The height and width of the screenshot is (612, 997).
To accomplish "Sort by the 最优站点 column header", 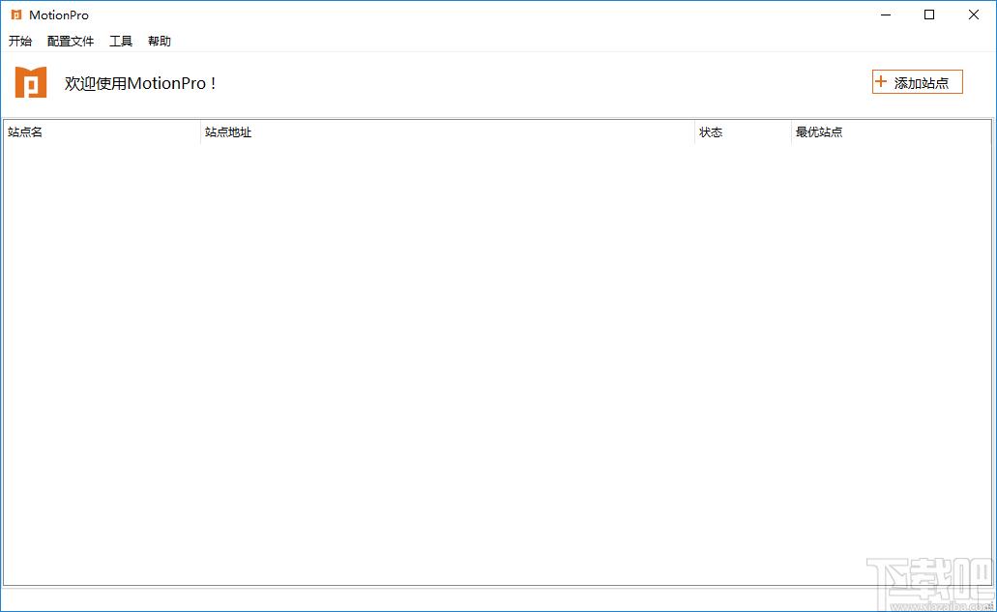I will coord(892,132).
